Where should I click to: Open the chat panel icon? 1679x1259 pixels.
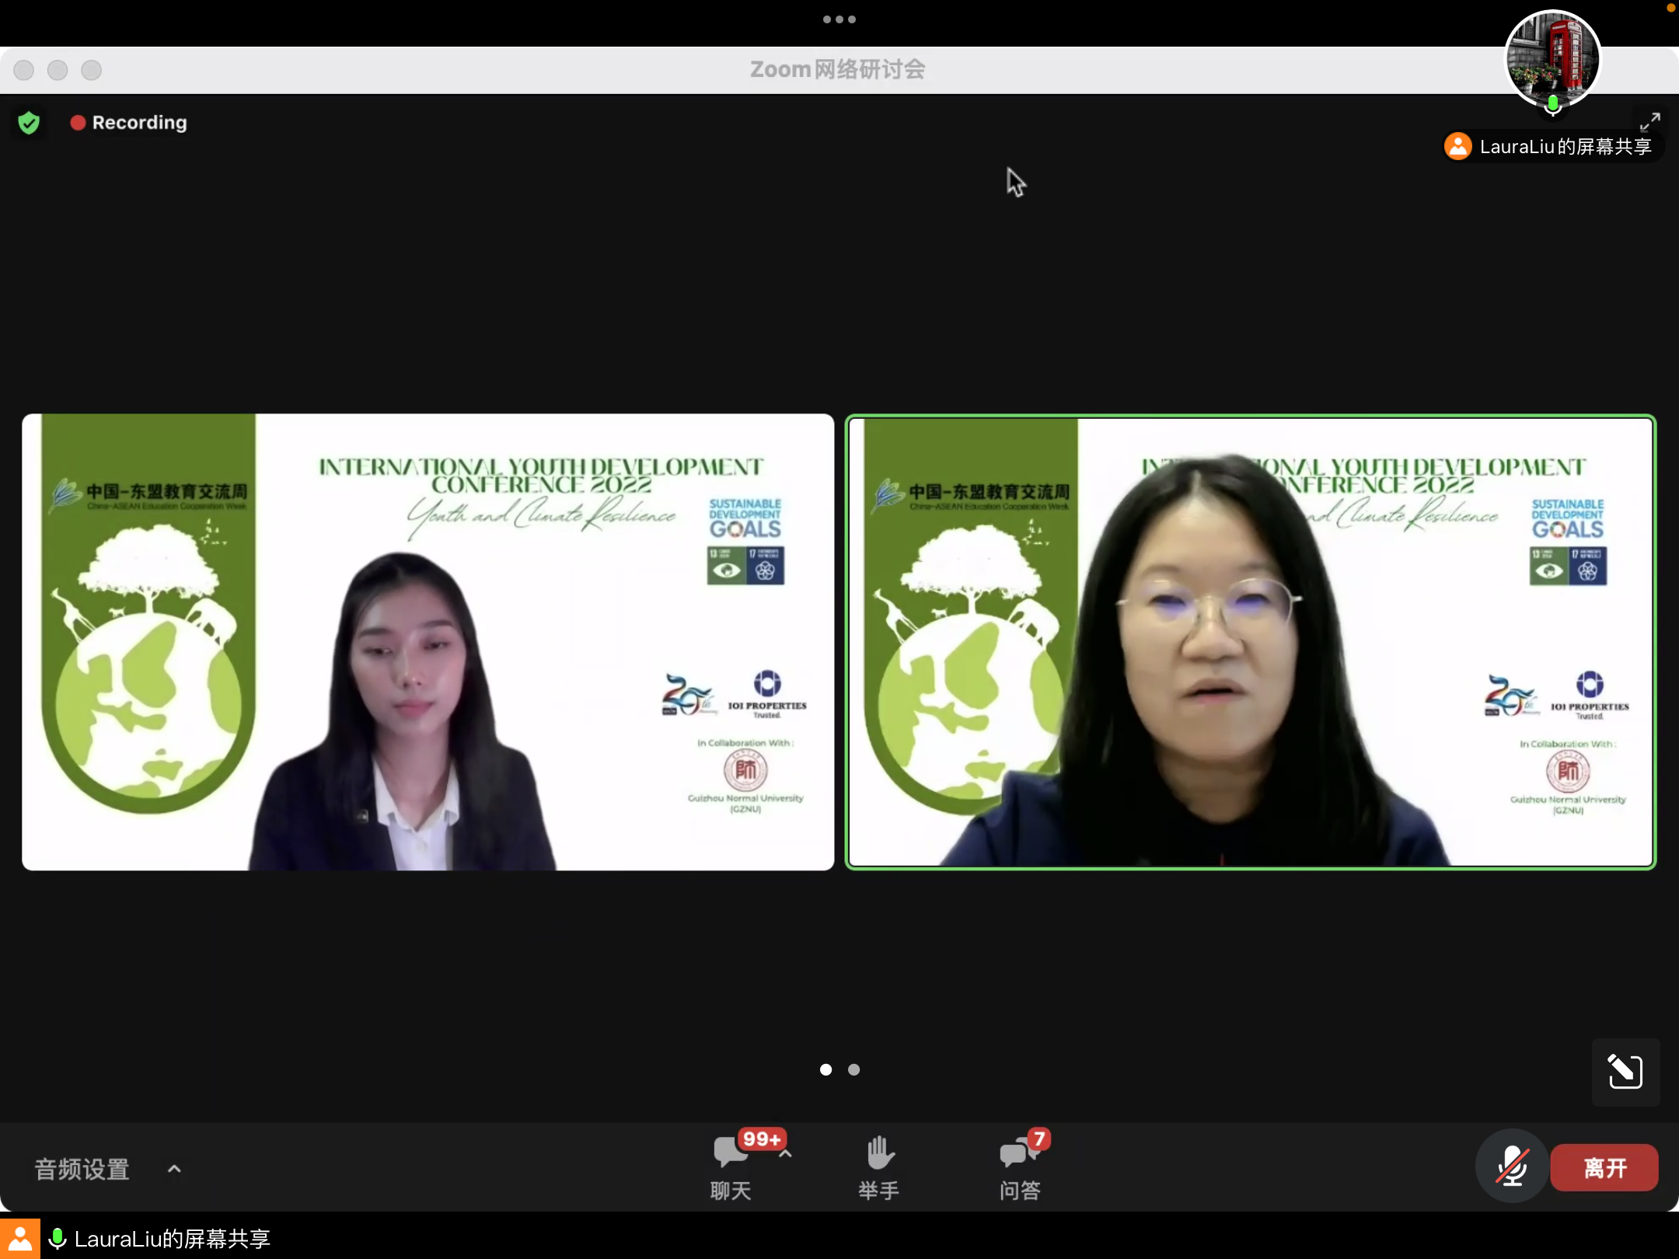(730, 1153)
